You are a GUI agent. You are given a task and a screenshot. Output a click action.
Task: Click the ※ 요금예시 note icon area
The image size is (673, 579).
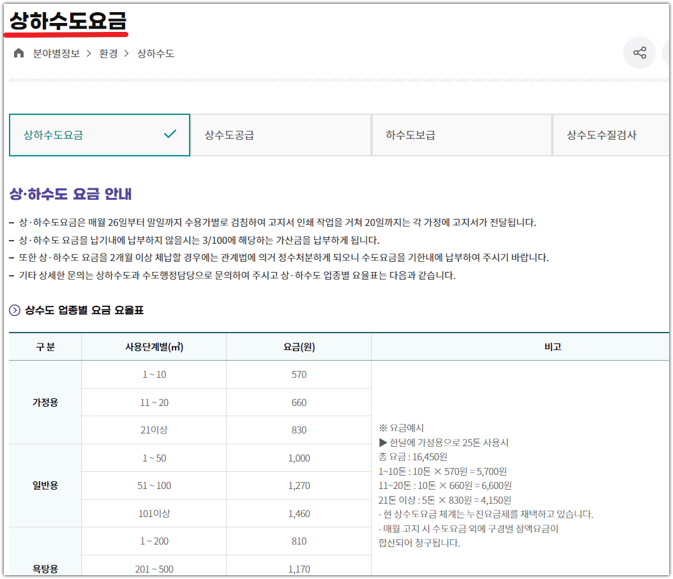pos(381,429)
